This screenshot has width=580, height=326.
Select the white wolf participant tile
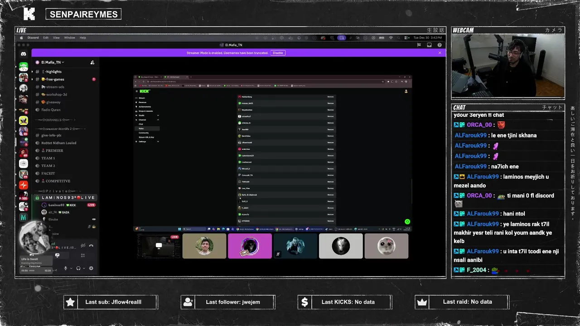pos(341,246)
